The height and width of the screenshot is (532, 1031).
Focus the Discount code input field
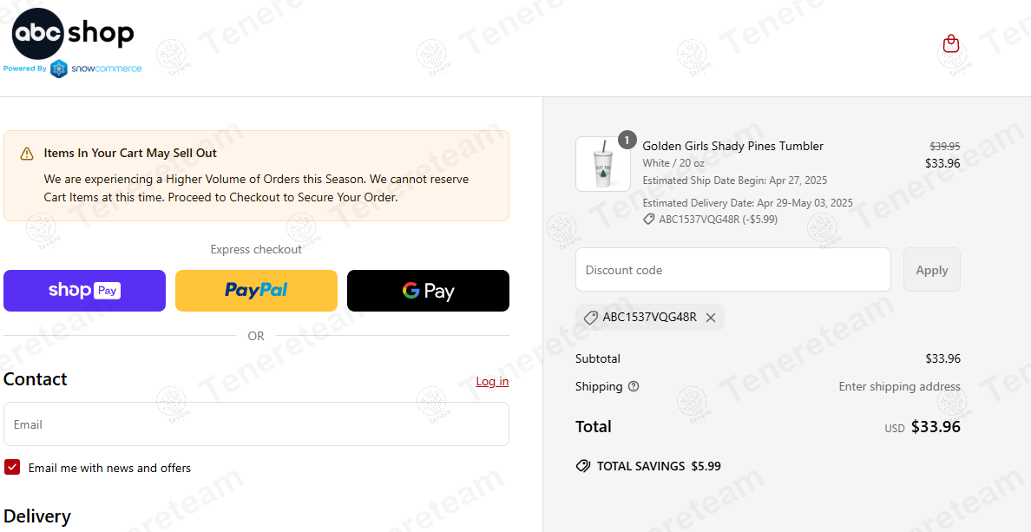[x=732, y=270]
